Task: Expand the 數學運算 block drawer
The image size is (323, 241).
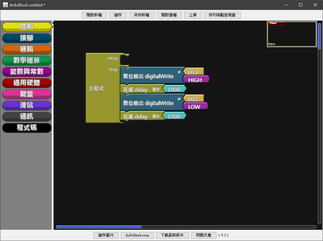Action: coord(27,60)
